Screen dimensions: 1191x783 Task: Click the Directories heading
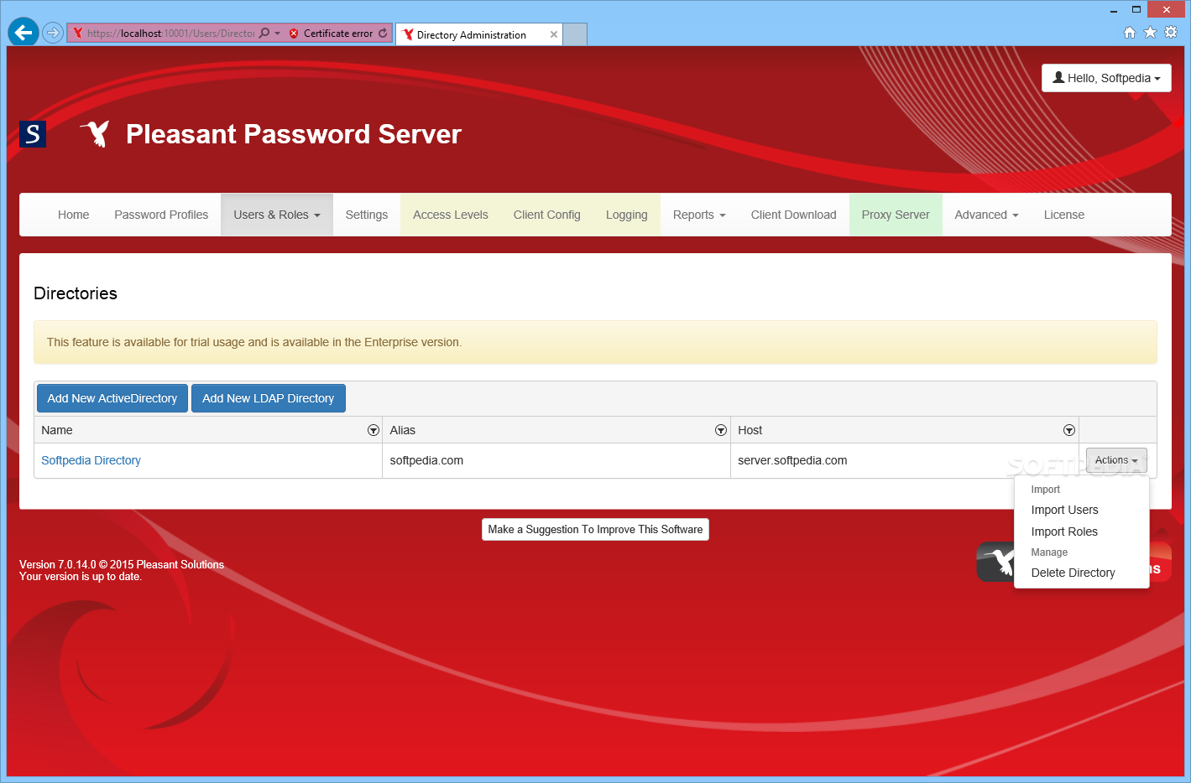click(76, 293)
